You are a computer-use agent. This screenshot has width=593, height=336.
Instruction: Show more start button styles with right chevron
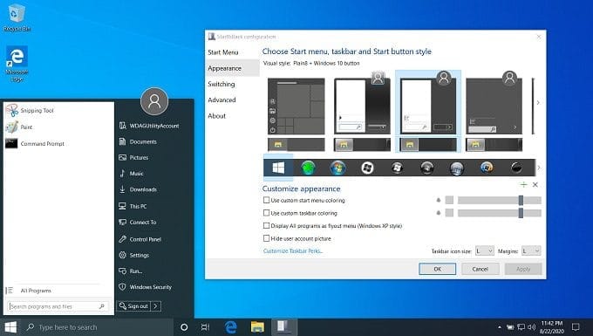539,168
